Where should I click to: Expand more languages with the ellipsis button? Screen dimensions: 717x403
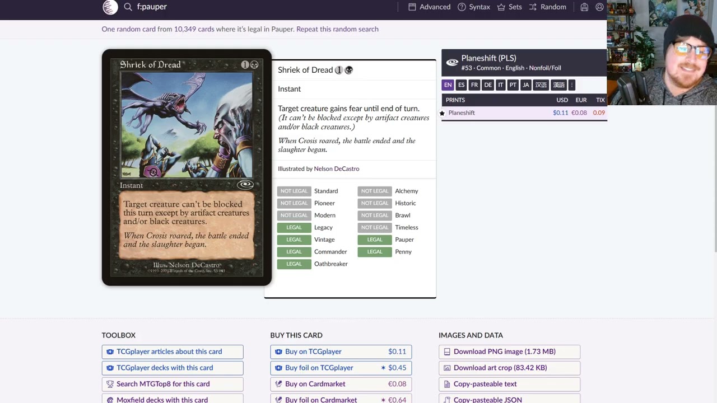pos(572,85)
